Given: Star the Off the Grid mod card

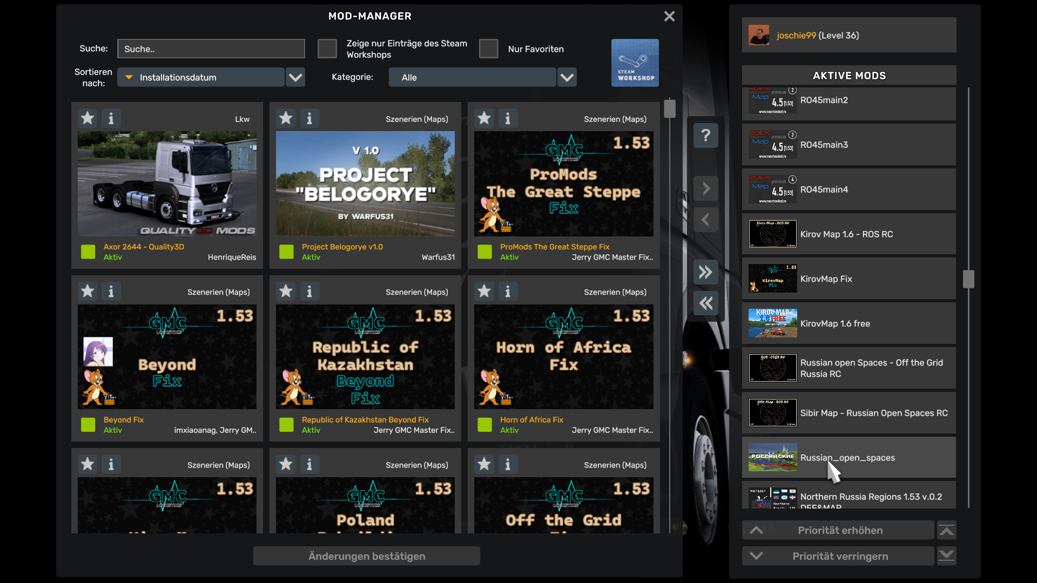Looking at the screenshot, I should tap(484, 464).
